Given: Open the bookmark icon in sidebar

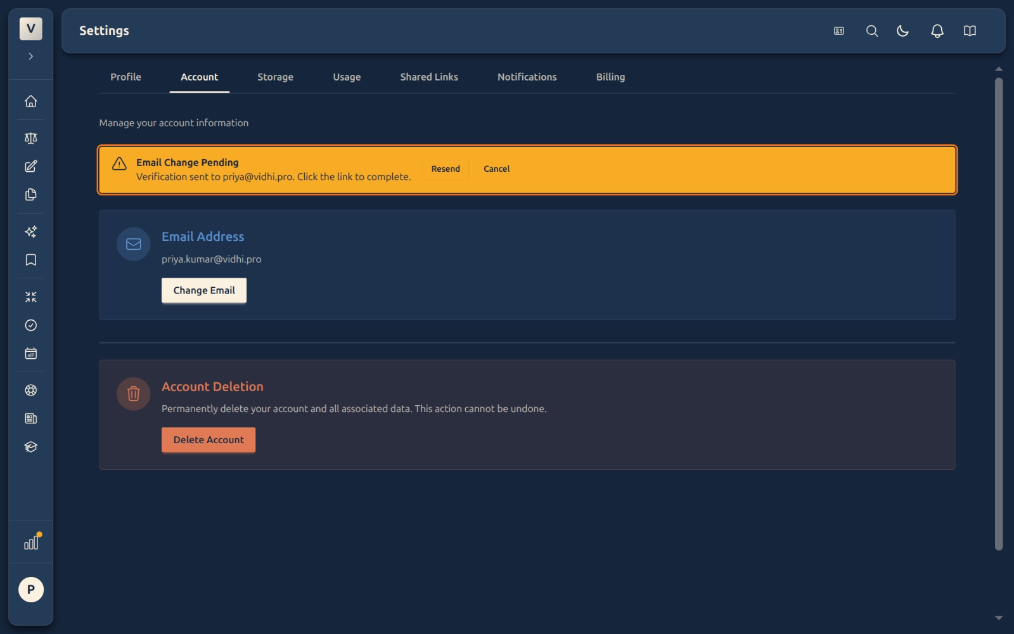Looking at the screenshot, I should point(30,260).
